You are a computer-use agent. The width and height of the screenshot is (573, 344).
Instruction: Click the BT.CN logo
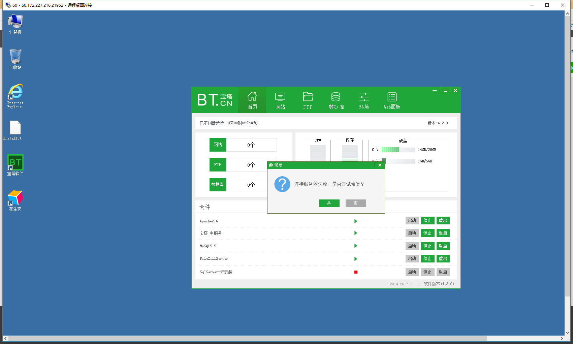coord(215,100)
